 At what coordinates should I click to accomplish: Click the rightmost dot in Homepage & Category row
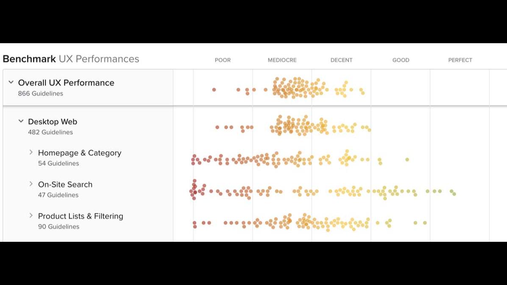click(407, 160)
